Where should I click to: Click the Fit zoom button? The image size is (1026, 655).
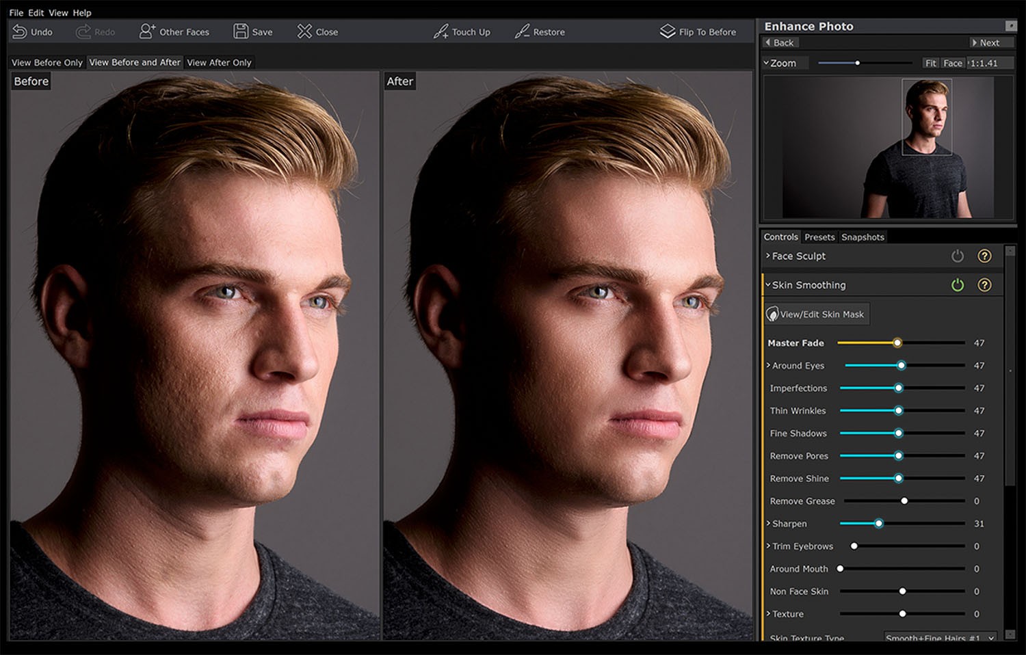coord(931,62)
